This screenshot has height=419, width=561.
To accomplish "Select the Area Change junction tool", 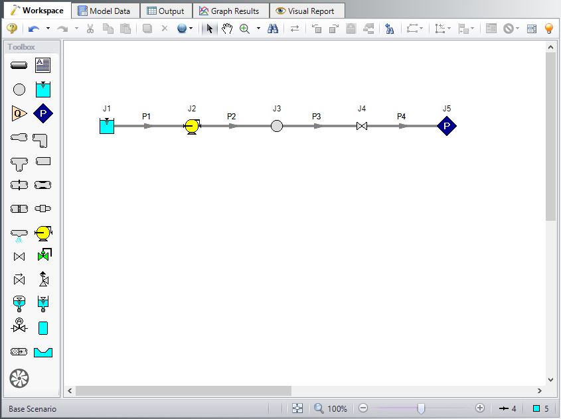I will (19, 137).
